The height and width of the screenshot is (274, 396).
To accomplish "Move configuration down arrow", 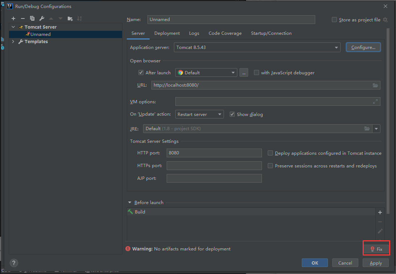I will (x=61, y=18).
